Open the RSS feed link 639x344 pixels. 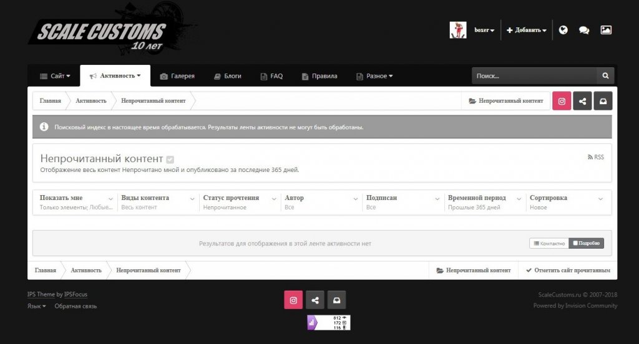[x=596, y=157]
